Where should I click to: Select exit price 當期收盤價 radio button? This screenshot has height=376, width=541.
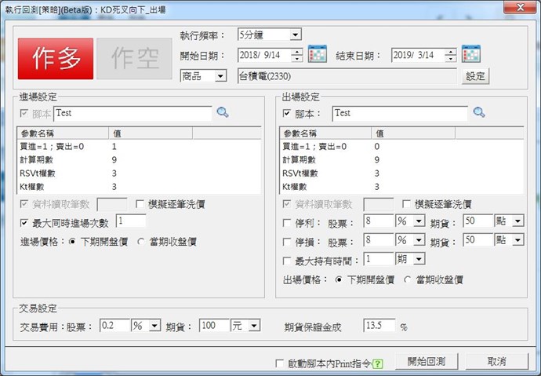click(x=408, y=279)
